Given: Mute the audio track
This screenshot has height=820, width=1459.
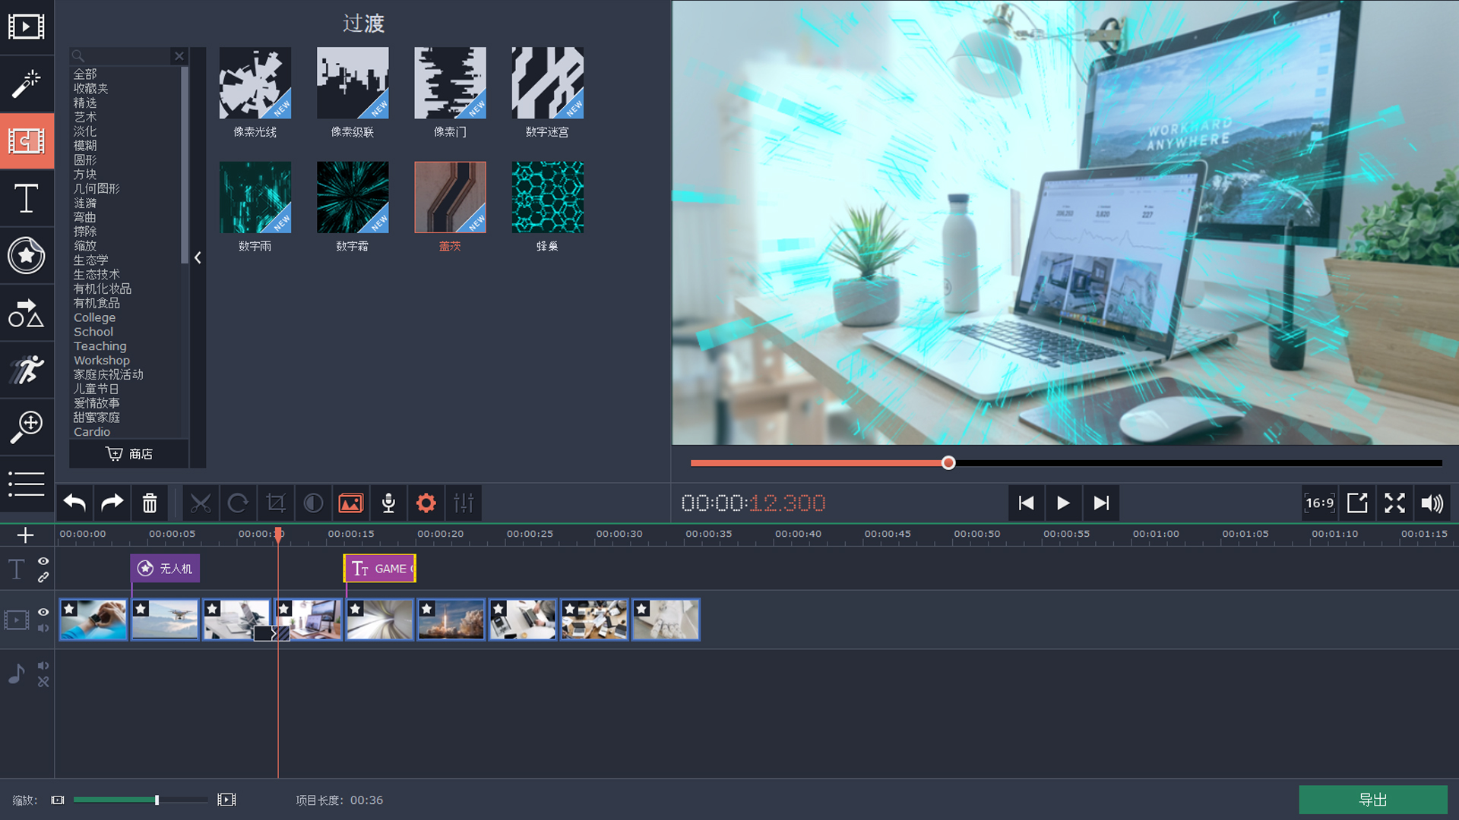Looking at the screenshot, I should click(43, 666).
